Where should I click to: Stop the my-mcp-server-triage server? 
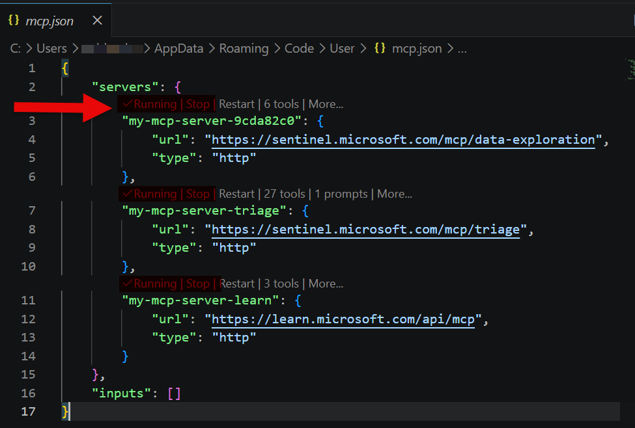[x=198, y=194]
